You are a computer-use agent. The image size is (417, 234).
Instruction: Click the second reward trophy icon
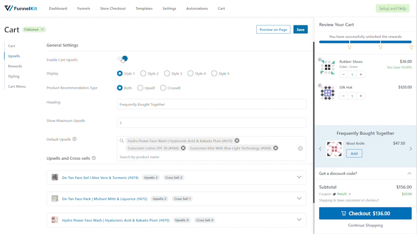click(381, 47)
